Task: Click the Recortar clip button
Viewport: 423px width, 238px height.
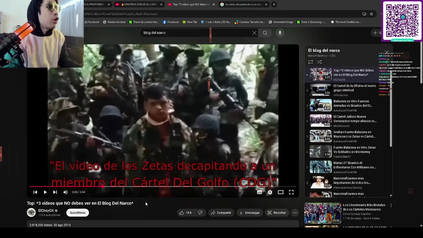Action: (277, 213)
